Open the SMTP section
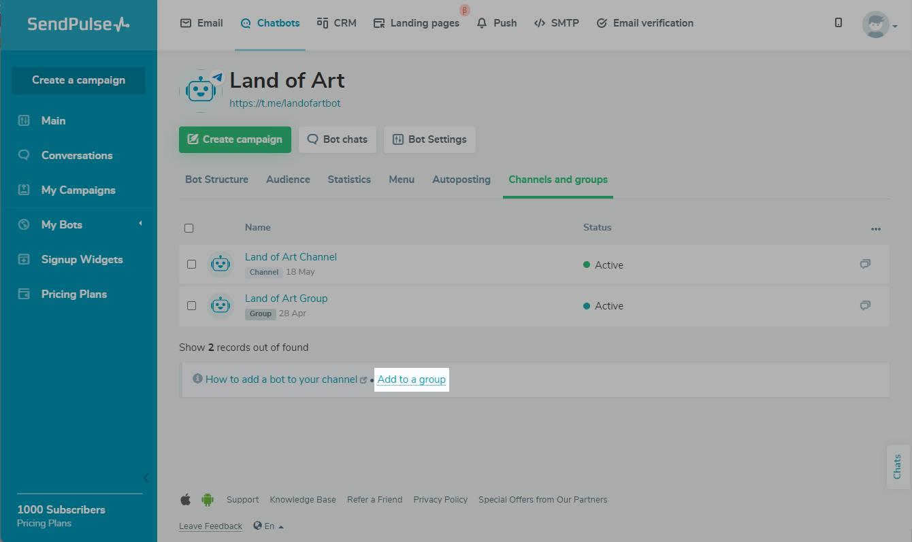The width and height of the screenshot is (912, 542). click(557, 23)
